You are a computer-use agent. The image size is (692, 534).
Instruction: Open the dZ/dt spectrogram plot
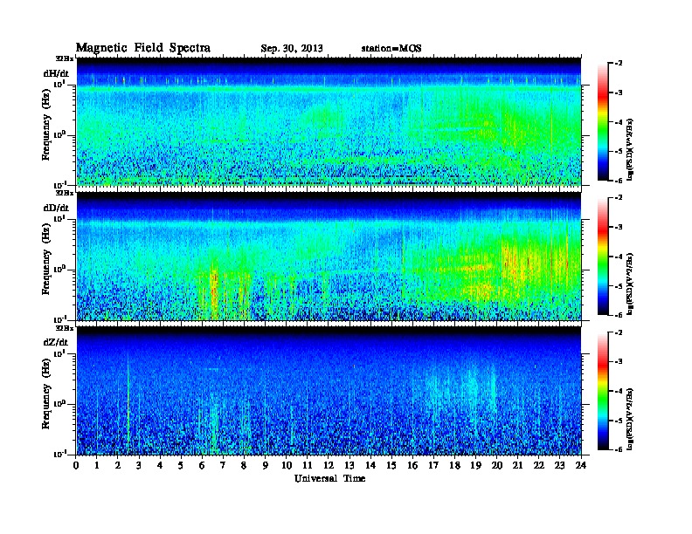pyautogui.click(x=329, y=391)
